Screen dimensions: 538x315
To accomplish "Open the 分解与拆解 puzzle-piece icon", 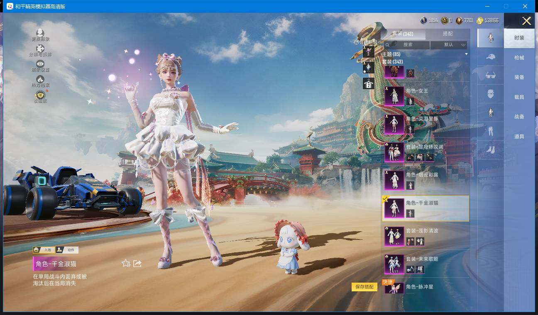I will point(40,49).
